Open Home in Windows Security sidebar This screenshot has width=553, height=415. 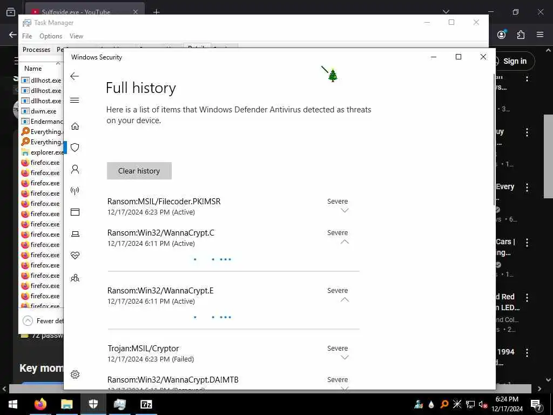pos(75,126)
